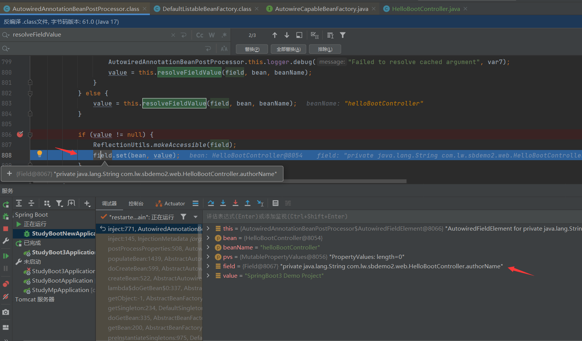Click Step Out up arrow icon
The height and width of the screenshot is (341, 582).
coord(248,203)
